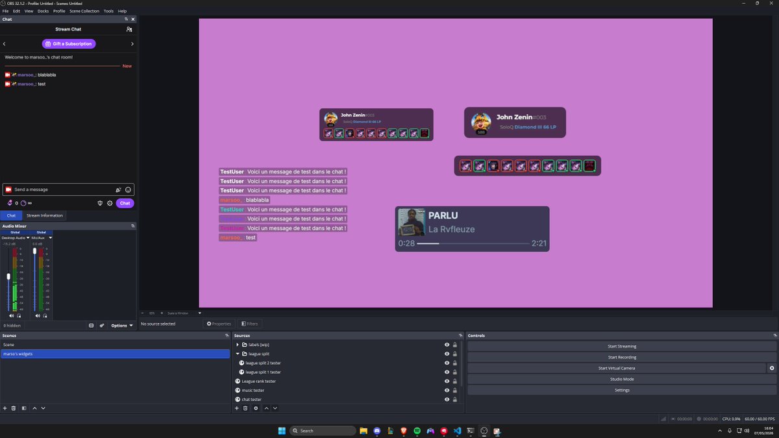
Task: Collapse the league split group
Action: [238, 354]
